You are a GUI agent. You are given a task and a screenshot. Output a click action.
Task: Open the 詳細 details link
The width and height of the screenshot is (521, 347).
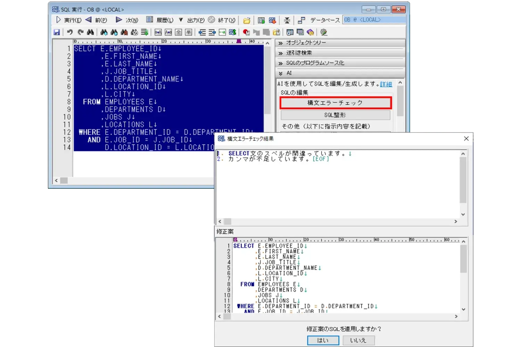[386, 84]
